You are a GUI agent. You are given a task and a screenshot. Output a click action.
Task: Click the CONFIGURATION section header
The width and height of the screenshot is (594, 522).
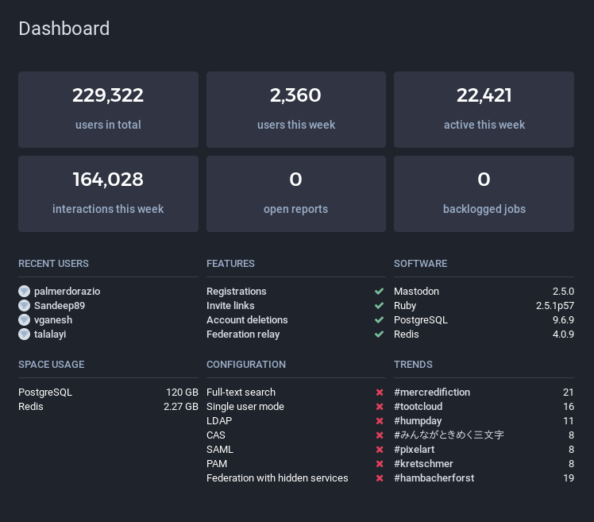pos(246,365)
